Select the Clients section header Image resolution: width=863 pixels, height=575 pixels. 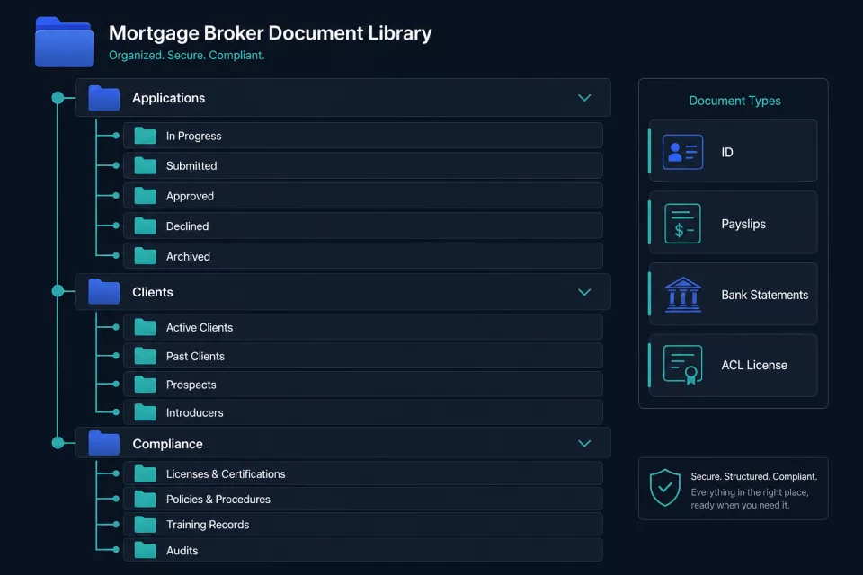pyautogui.click(x=343, y=292)
